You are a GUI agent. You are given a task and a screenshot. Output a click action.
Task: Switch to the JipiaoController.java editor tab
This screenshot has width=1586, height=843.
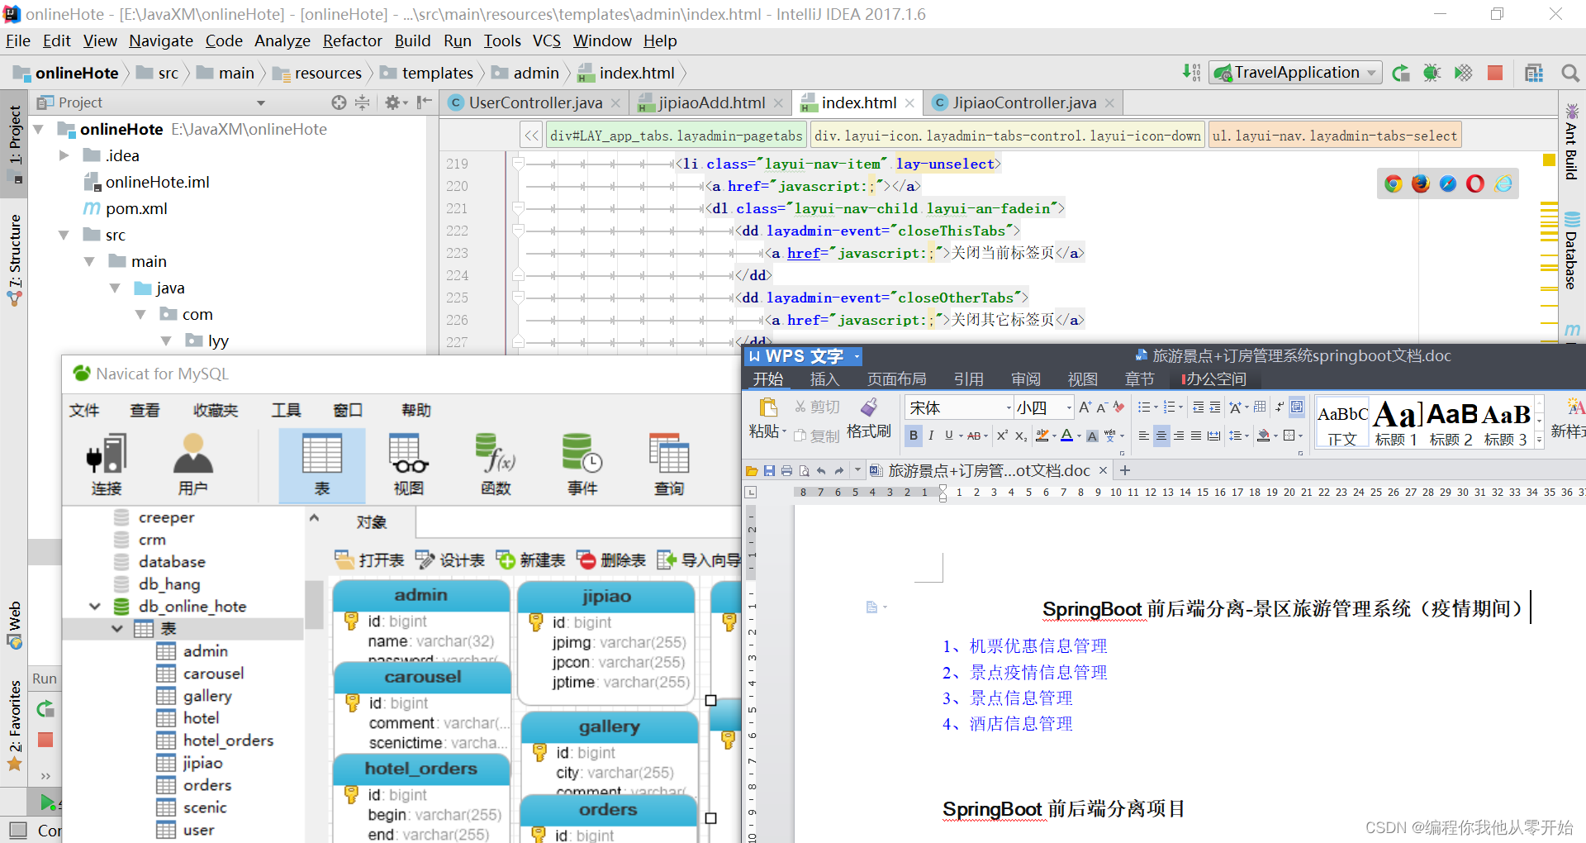click(x=1024, y=102)
